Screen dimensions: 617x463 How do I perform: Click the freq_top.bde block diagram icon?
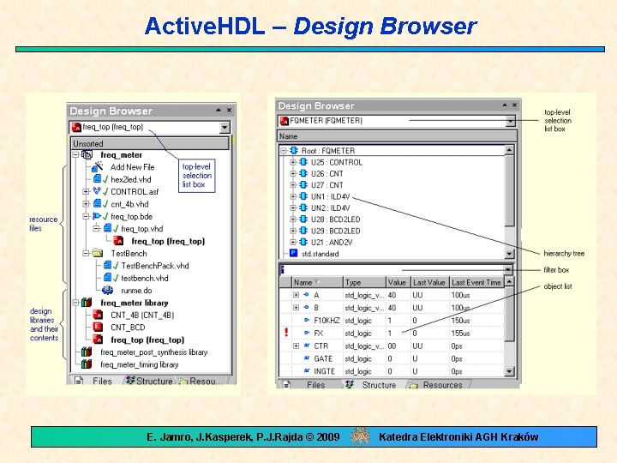tap(97, 216)
